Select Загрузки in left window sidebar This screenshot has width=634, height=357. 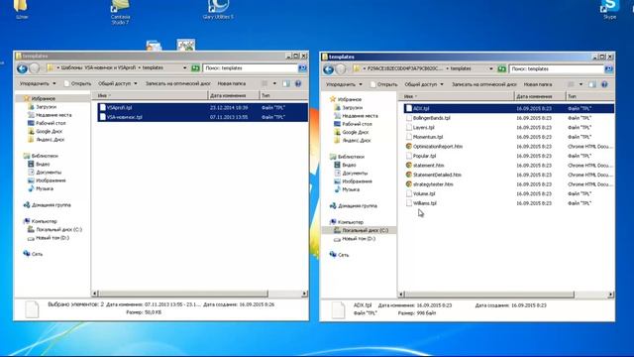(x=42, y=107)
